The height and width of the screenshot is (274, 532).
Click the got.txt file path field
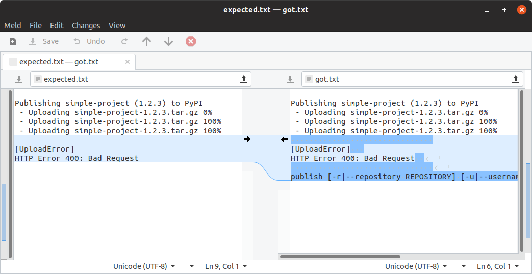point(412,79)
